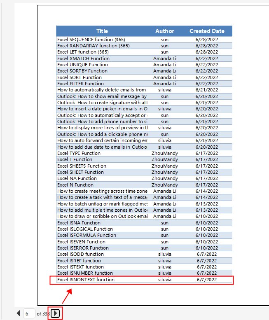This screenshot has width=269, height=320.
Task: Click the 'of 333' total pages label
Action: (42, 314)
